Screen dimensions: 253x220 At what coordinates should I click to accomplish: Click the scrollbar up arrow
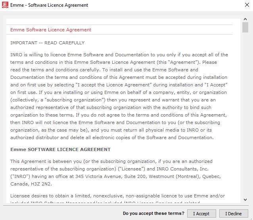coord(245,19)
